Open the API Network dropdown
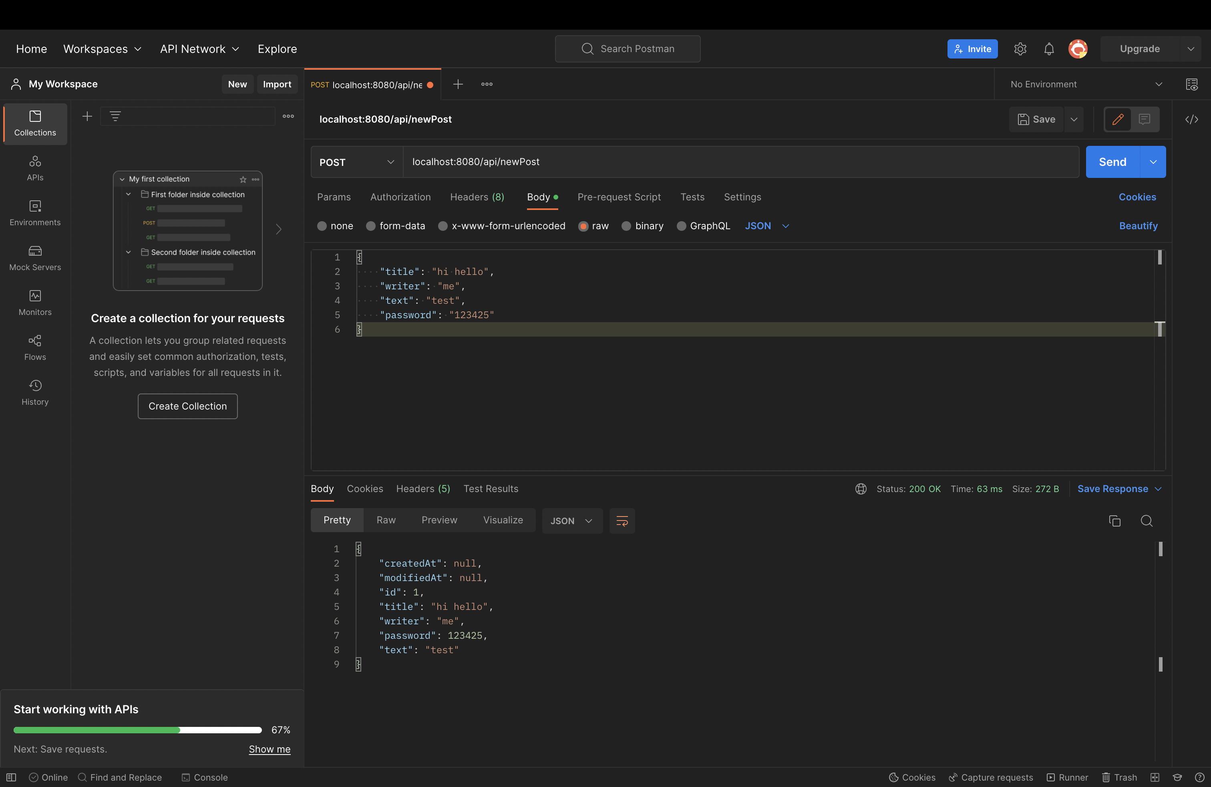 tap(199, 49)
